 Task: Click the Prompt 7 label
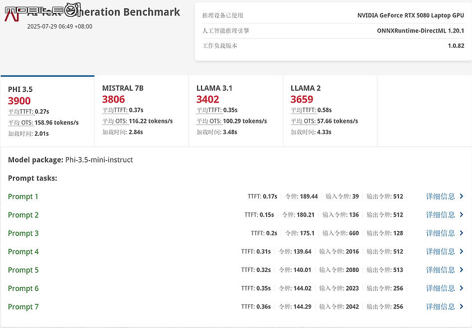(23, 307)
